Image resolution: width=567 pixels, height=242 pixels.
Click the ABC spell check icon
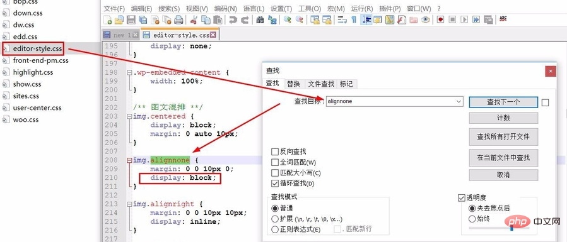503,19
